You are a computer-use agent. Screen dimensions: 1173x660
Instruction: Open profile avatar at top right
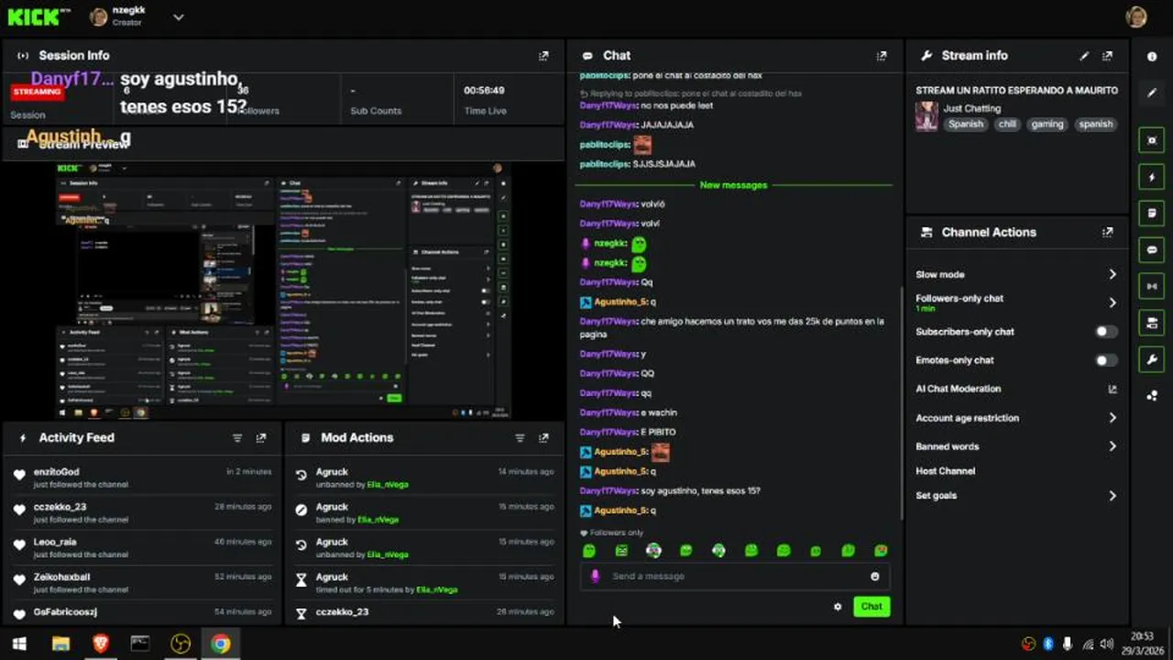1136,16
